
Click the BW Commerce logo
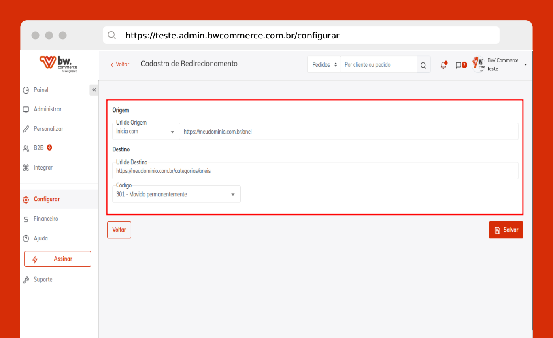(59, 64)
